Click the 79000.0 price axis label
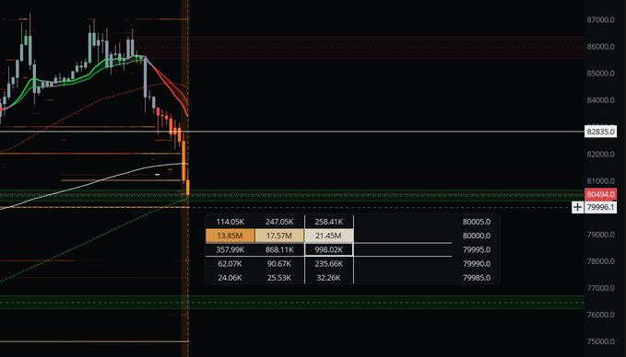 pos(600,235)
